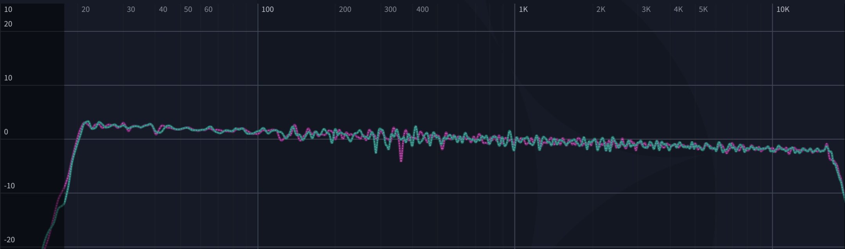
Task: Click the deepest magenta dip on the curve
Action: [401, 160]
